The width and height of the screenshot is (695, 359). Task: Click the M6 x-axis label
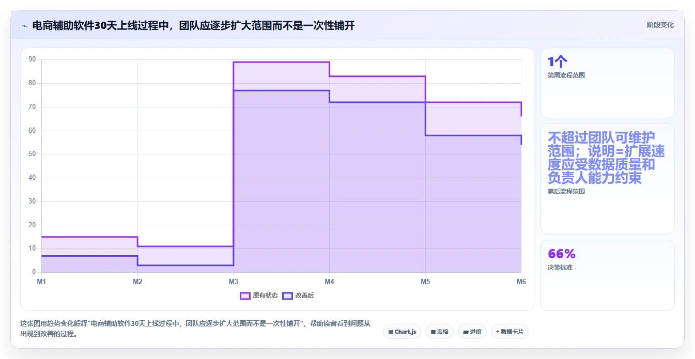[521, 282]
